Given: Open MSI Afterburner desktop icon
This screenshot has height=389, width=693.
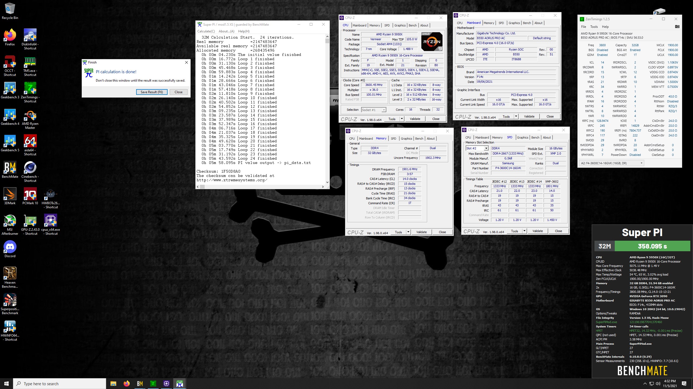Looking at the screenshot, I should (x=10, y=224).
